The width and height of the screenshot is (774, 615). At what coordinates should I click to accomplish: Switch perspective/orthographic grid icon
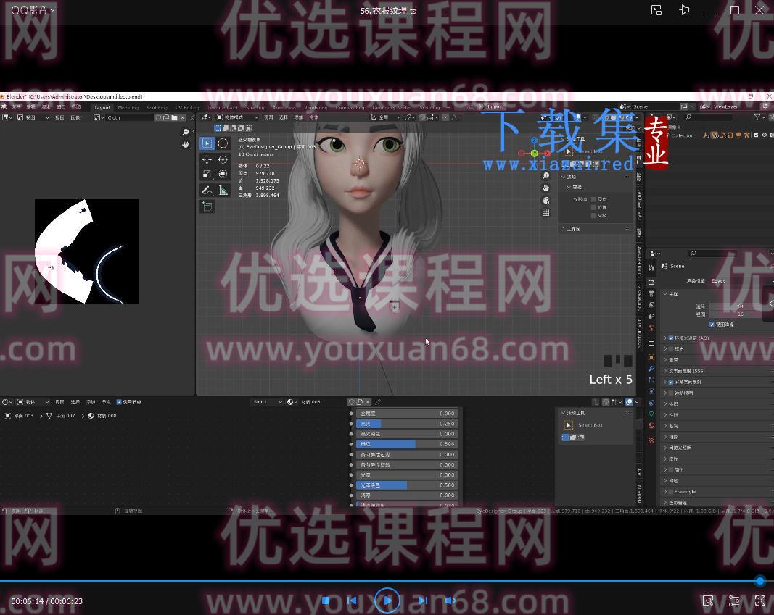coord(545,212)
